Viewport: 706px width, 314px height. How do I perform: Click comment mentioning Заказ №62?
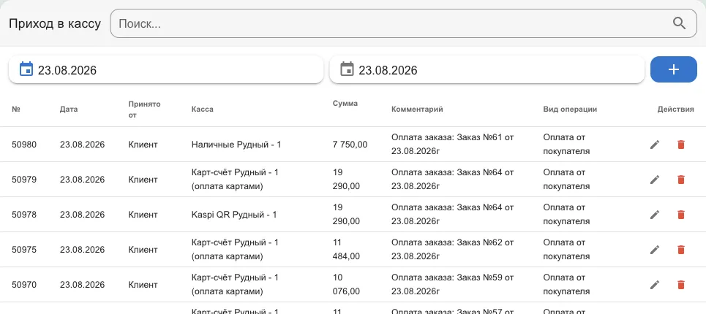click(453, 249)
